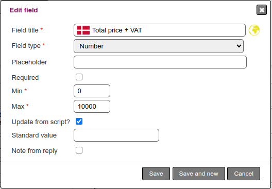Focus the Field title text box
Screen dimensions: 272x189
pos(160,30)
